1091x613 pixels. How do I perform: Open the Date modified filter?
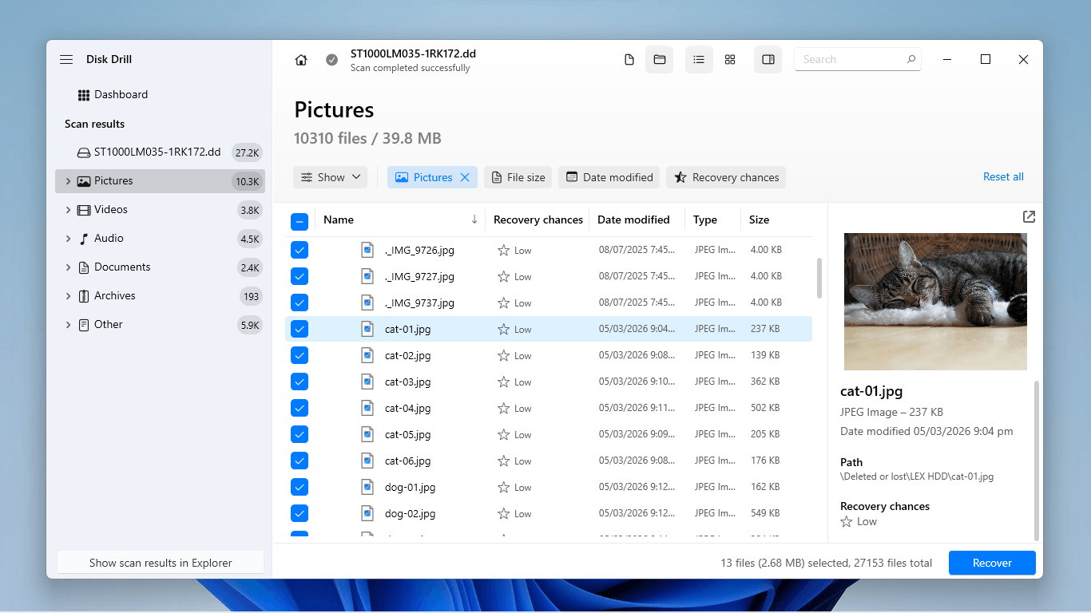click(609, 177)
